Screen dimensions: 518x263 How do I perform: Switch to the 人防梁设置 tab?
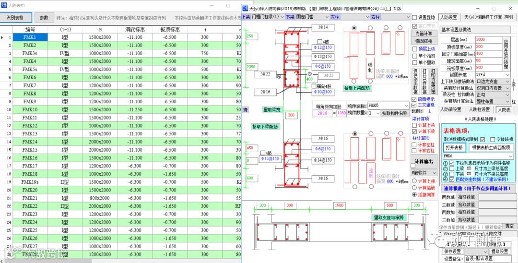tap(452, 110)
